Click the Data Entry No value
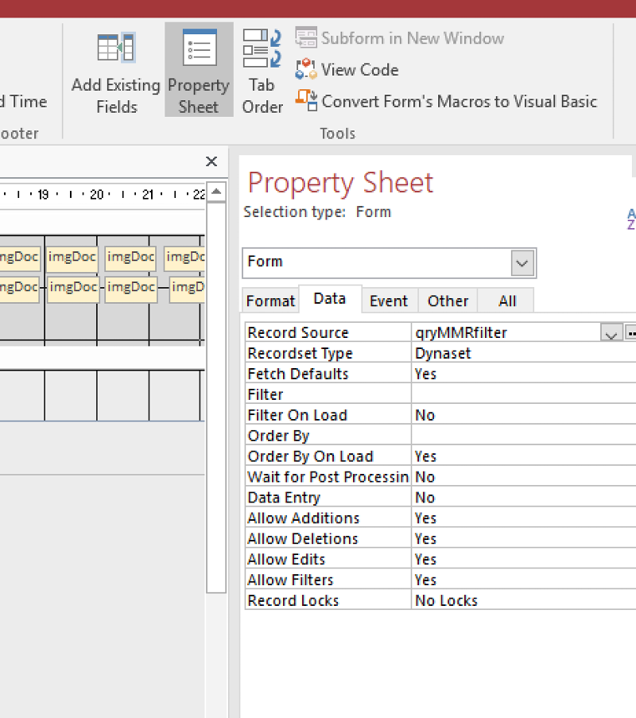This screenshot has width=636, height=718. 524,497
